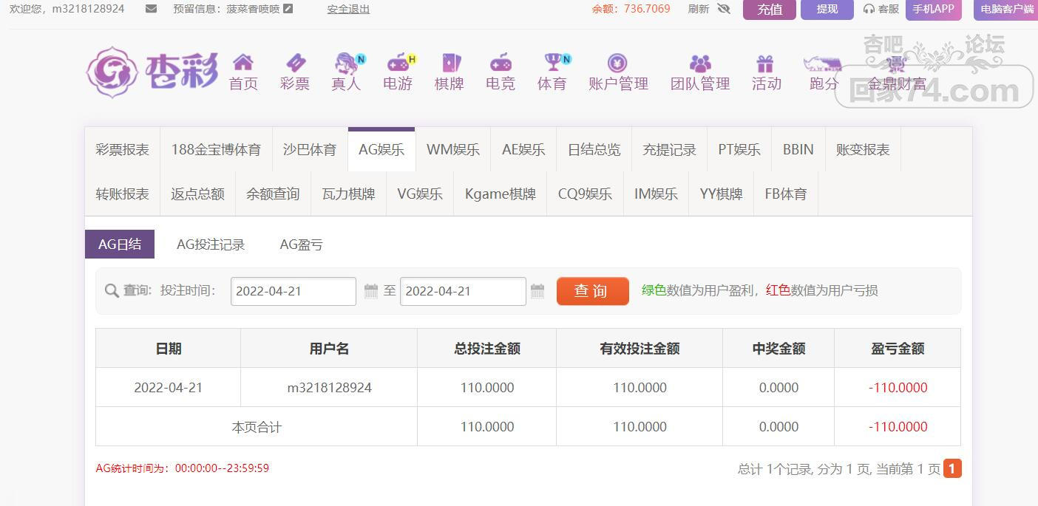Open 团队管理 people icon
The height and width of the screenshot is (506, 1038).
[x=700, y=63]
